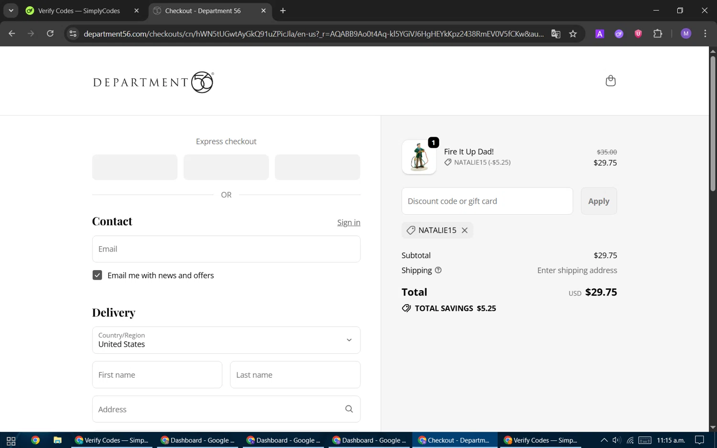The width and height of the screenshot is (717, 448).
Task: Reload the checkout page
Action: [x=50, y=33]
